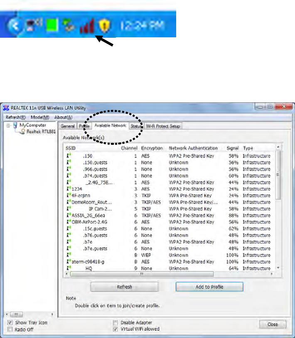Click the network computers tray icon
Viewport: 295px width, 338px height.
point(69,25)
